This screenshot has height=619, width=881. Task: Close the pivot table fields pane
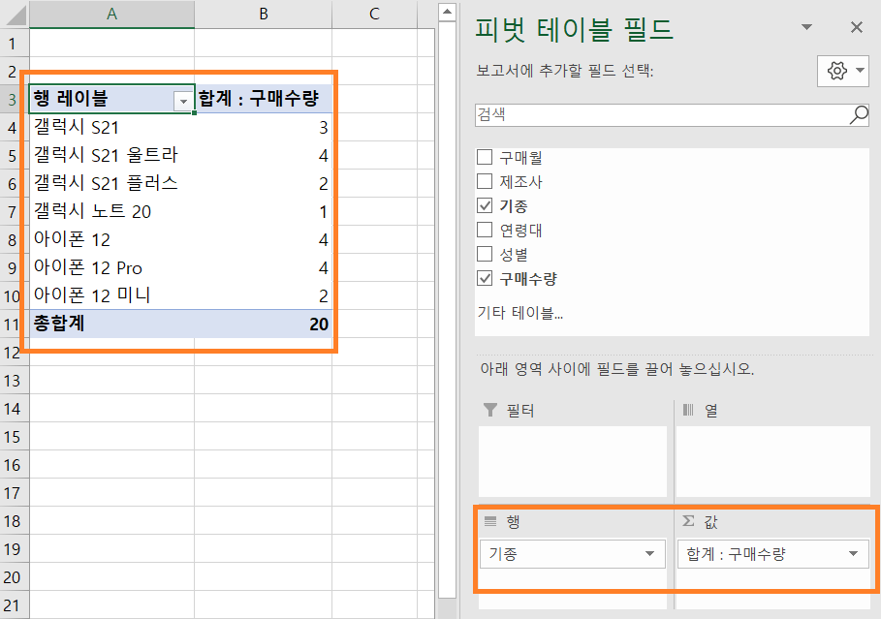pyautogui.click(x=856, y=27)
